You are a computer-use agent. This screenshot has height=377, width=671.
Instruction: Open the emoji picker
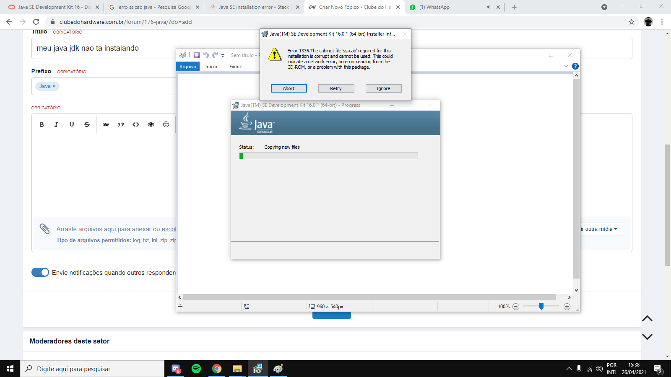coord(166,124)
